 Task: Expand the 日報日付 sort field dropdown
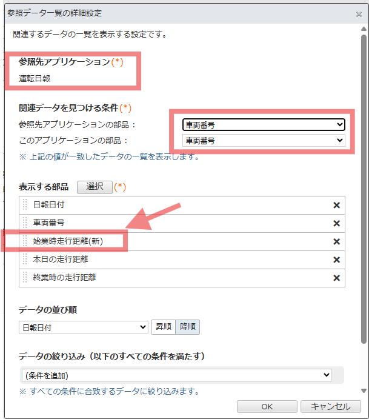(x=83, y=327)
